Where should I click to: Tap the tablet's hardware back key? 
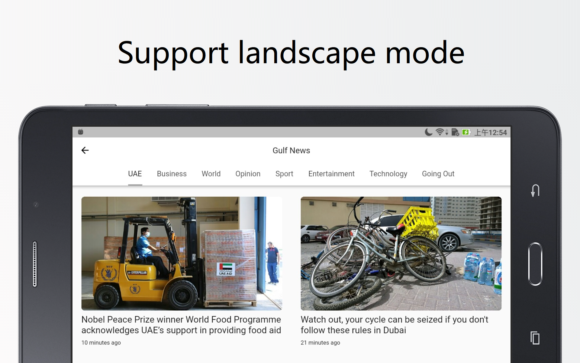pos(535,191)
